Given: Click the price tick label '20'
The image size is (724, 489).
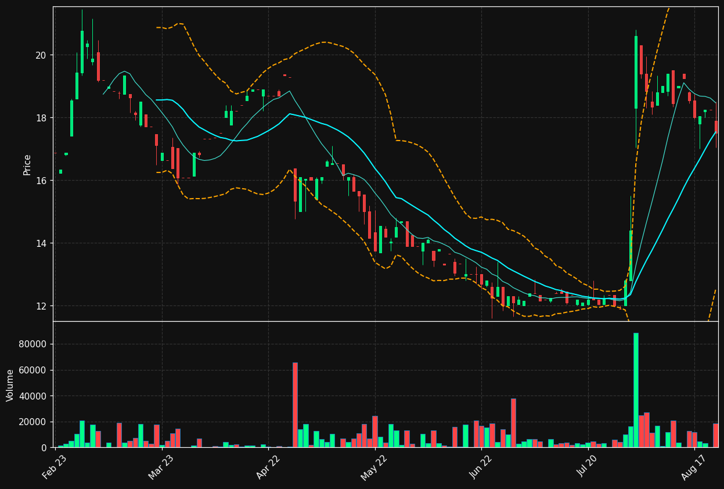Looking at the screenshot, I should (42, 55).
